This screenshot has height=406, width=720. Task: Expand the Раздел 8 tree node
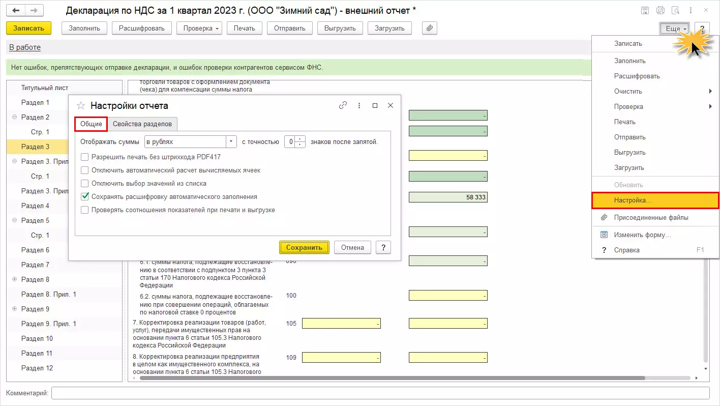tap(14, 280)
